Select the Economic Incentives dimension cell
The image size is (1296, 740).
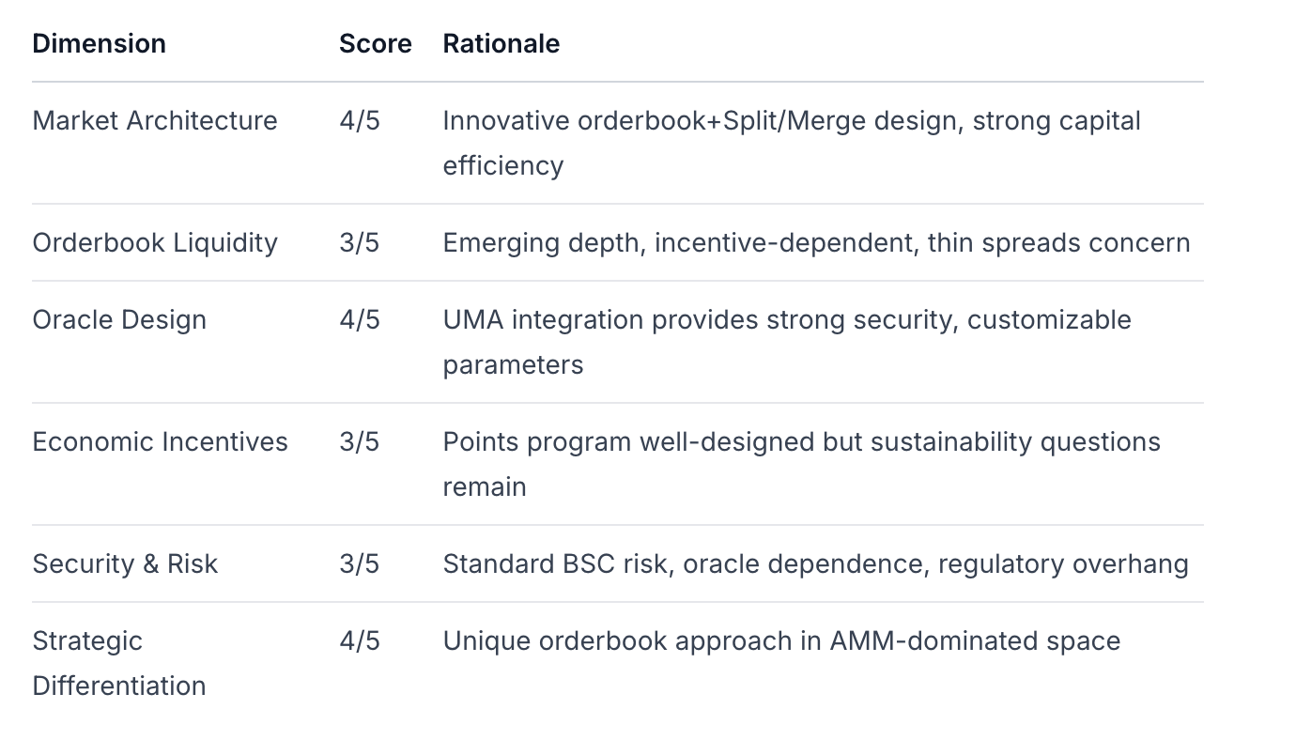tap(160, 442)
